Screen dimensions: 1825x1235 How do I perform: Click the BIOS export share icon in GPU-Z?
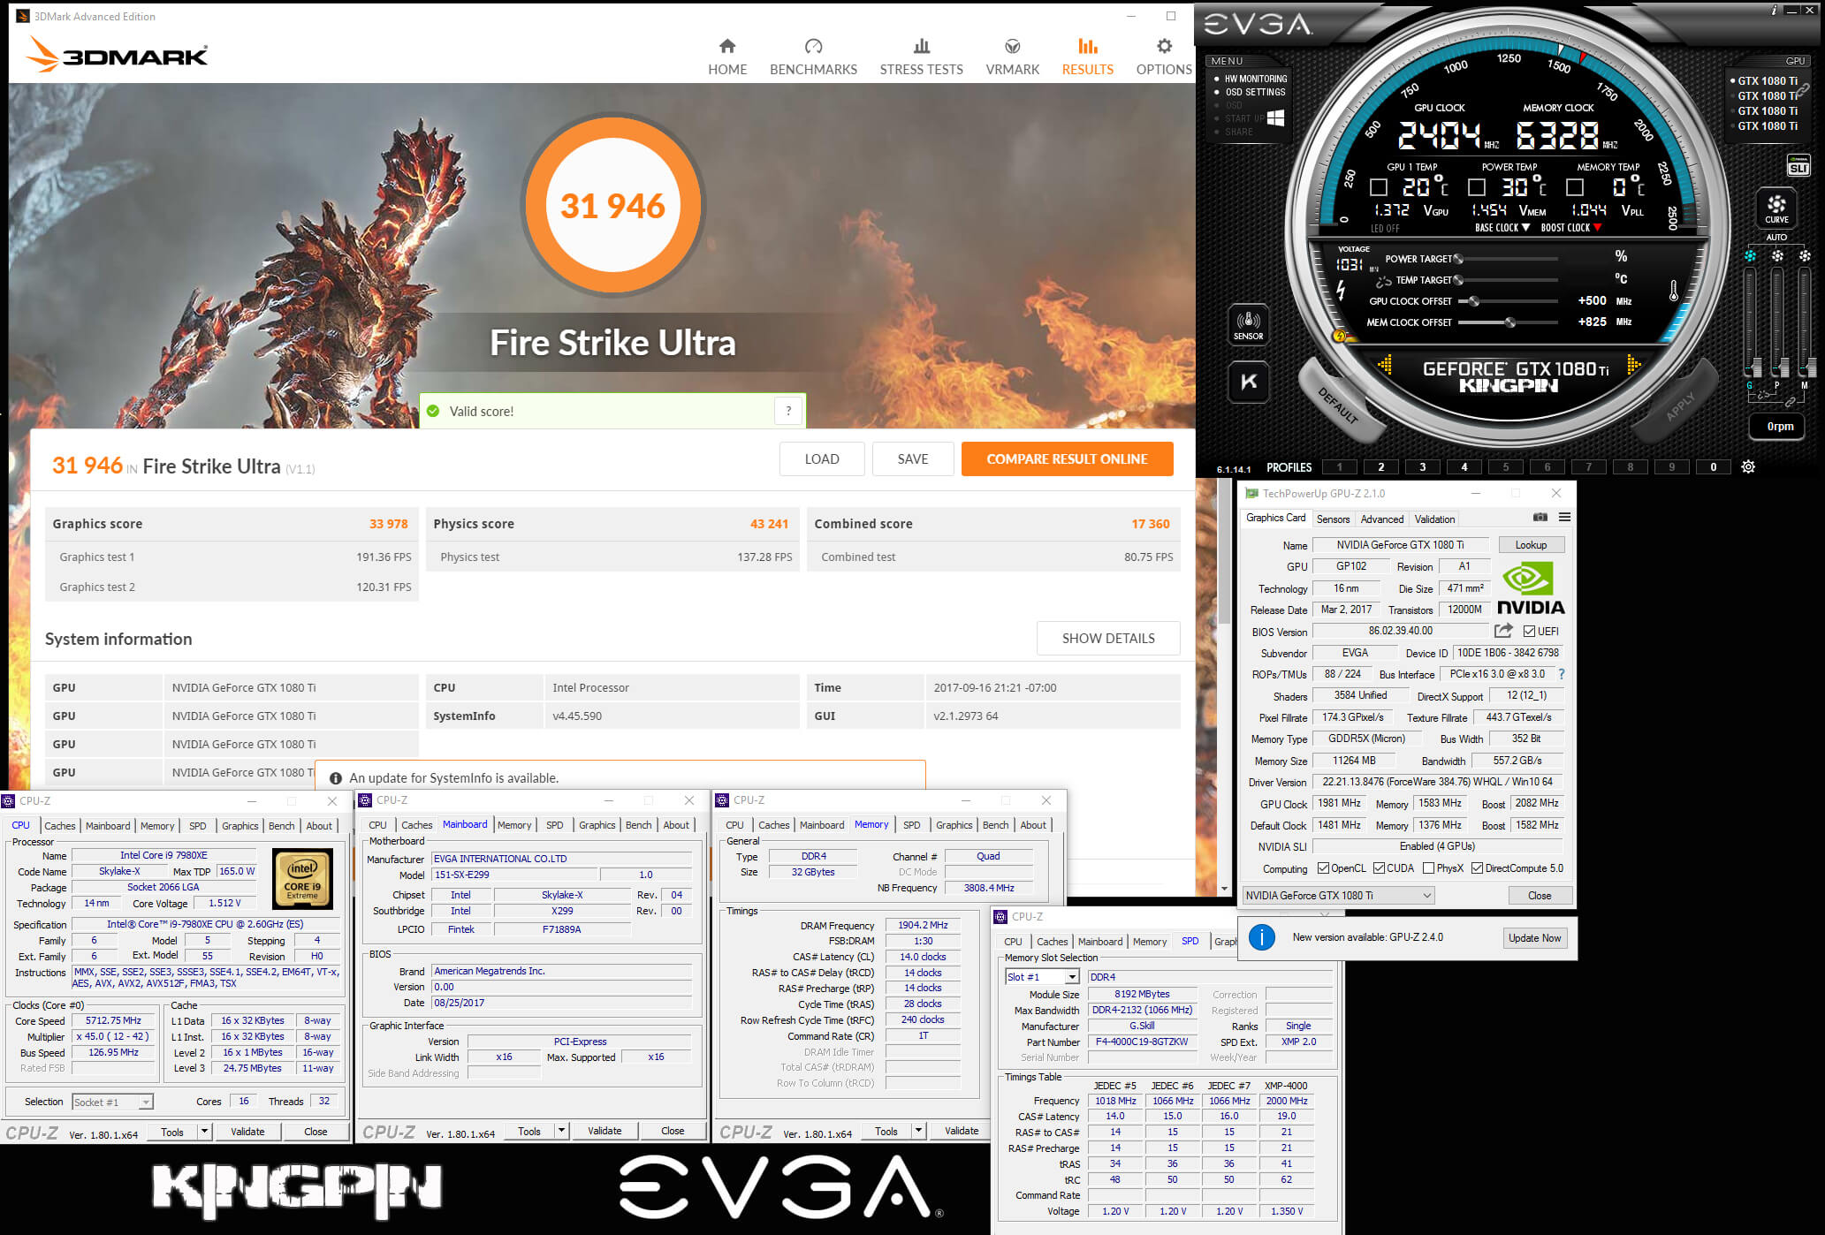pos(1502,631)
